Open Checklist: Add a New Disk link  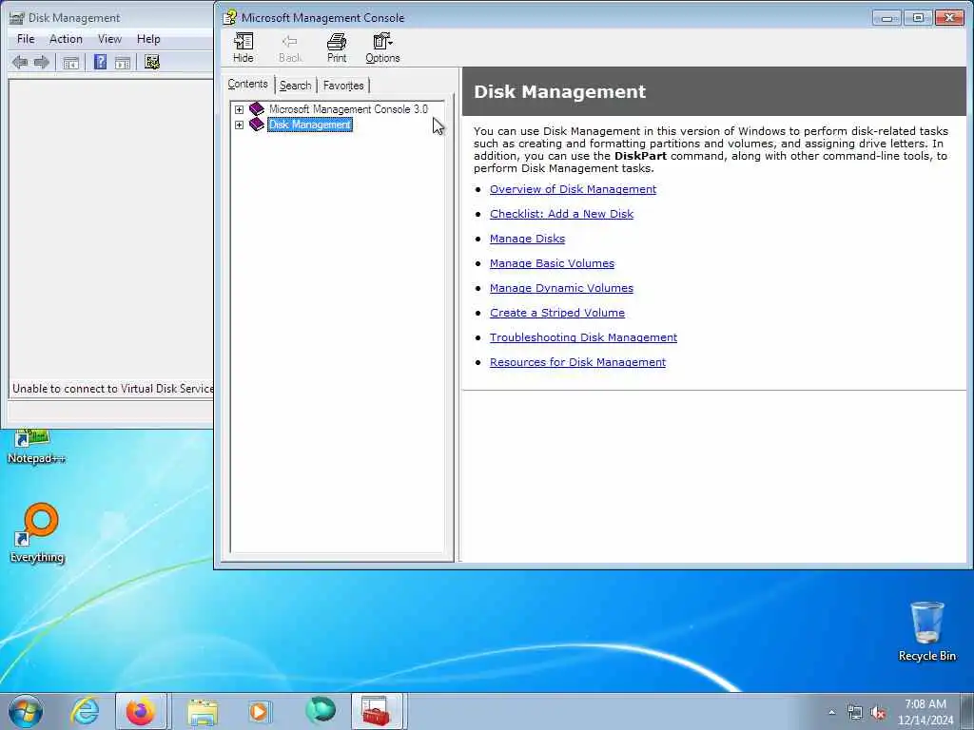pyautogui.click(x=561, y=214)
